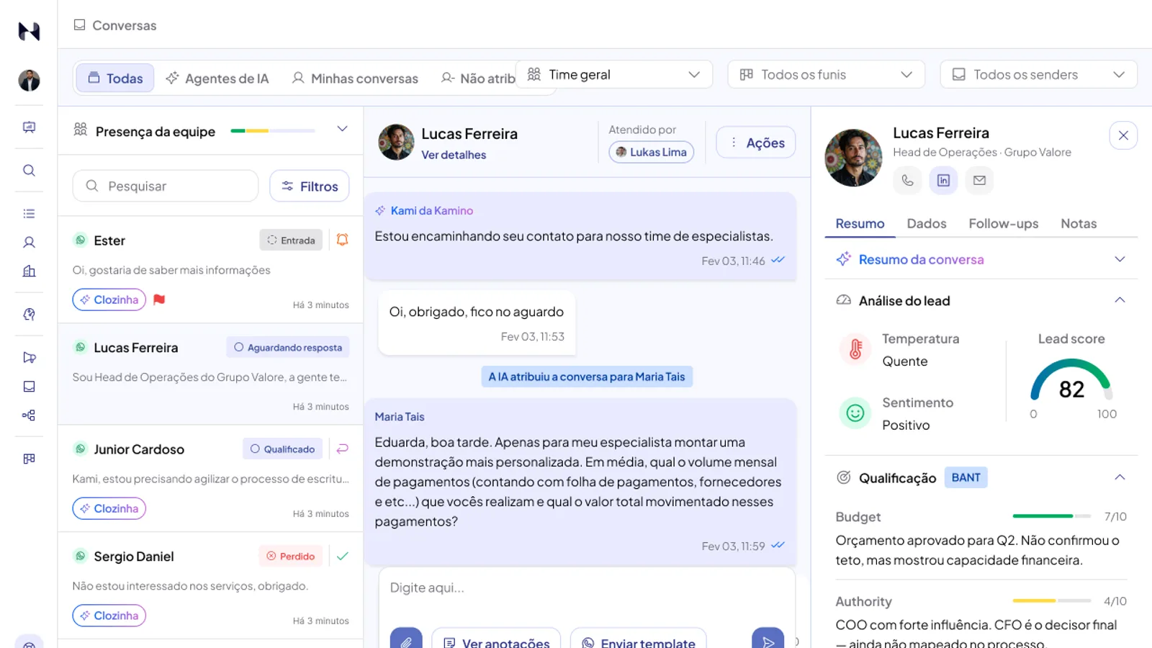This screenshot has width=1152, height=648.
Task: Switch to the Dados tab
Action: [x=927, y=224]
